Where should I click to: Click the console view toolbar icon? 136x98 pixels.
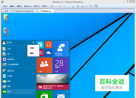(x=96, y=6)
